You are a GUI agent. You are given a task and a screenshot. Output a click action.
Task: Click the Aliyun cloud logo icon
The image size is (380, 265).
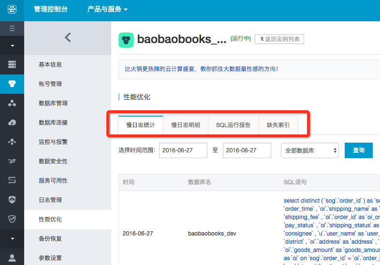[x=12, y=10]
